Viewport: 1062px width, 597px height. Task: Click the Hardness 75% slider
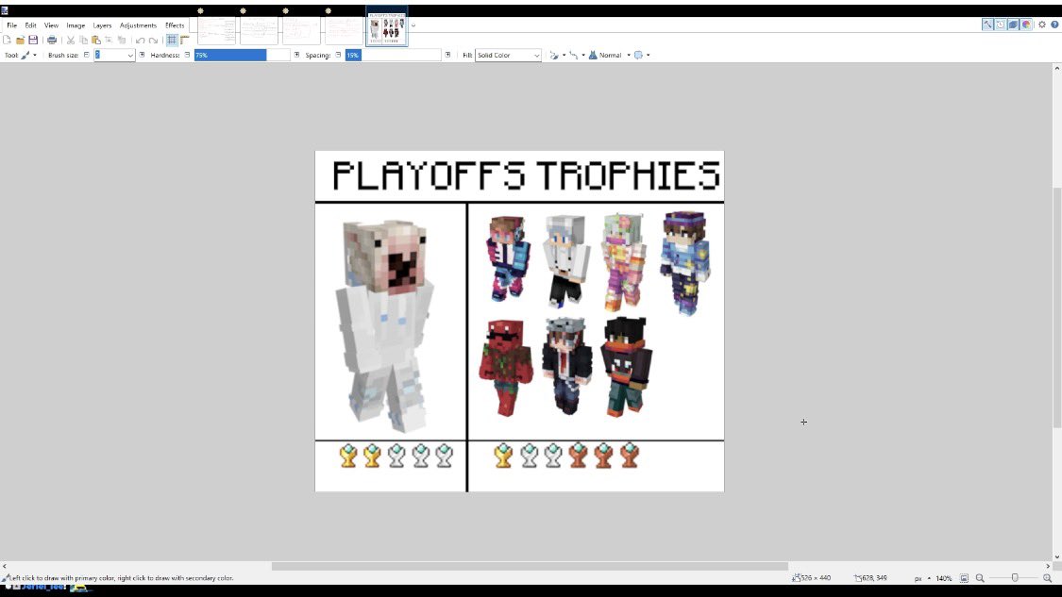pos(242,55)
